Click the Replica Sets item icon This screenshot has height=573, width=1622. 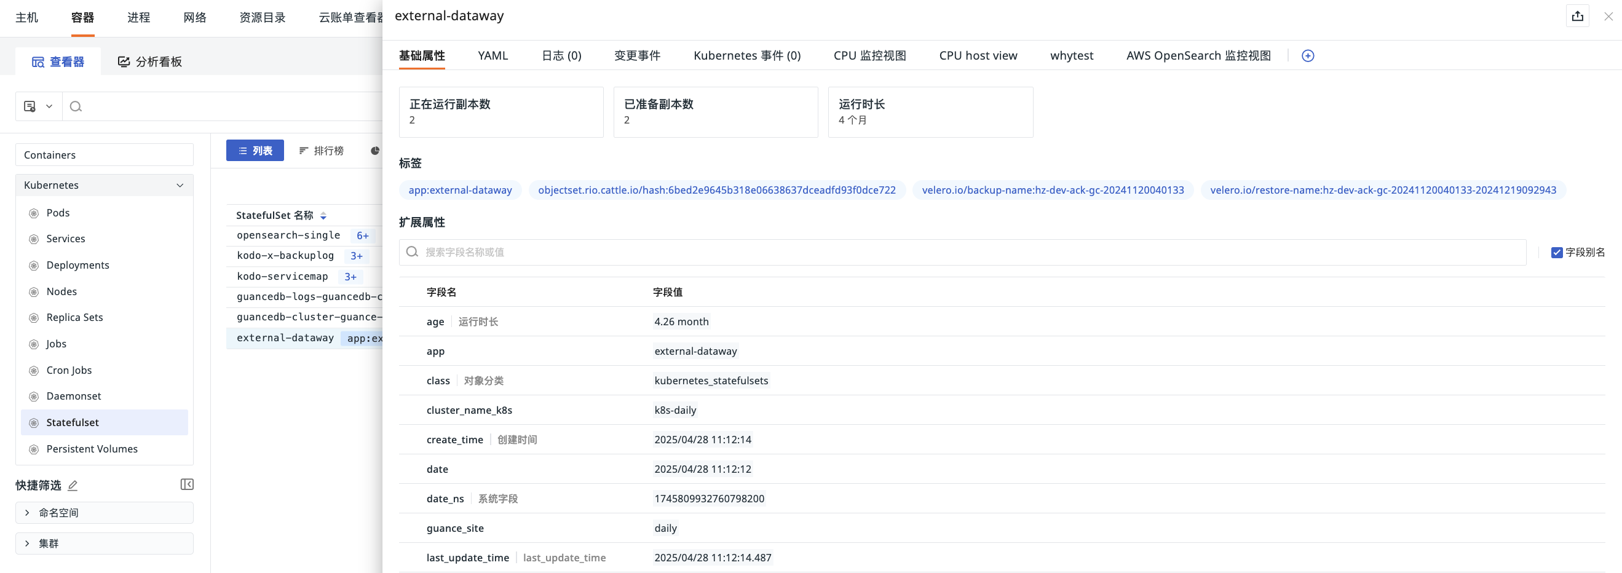coord(34,318)
